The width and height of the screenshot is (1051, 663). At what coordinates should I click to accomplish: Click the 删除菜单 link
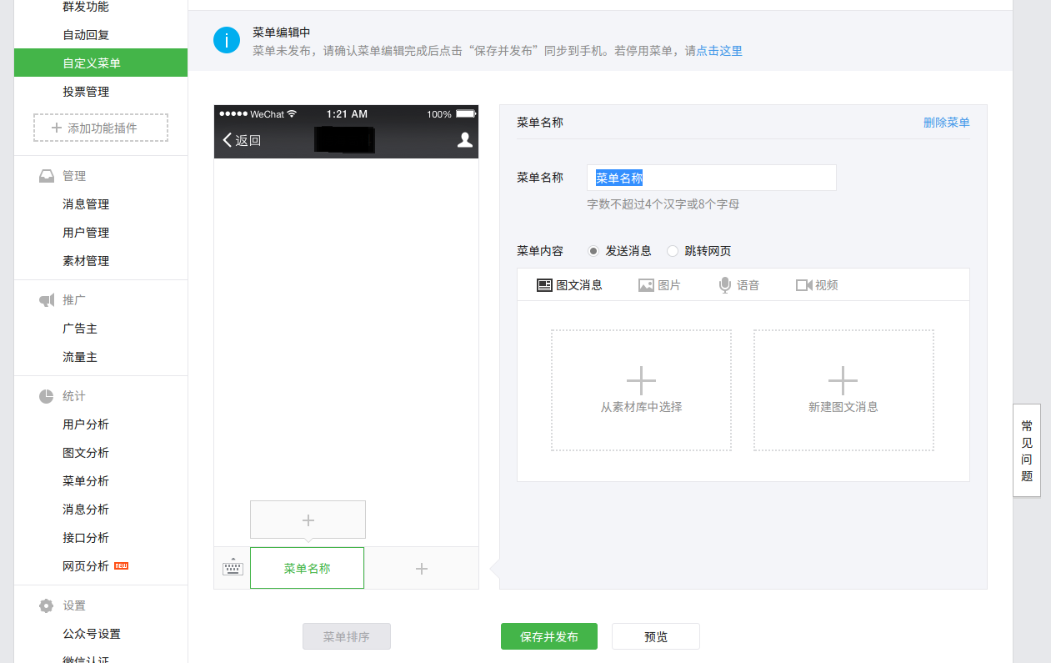[947, 122]
